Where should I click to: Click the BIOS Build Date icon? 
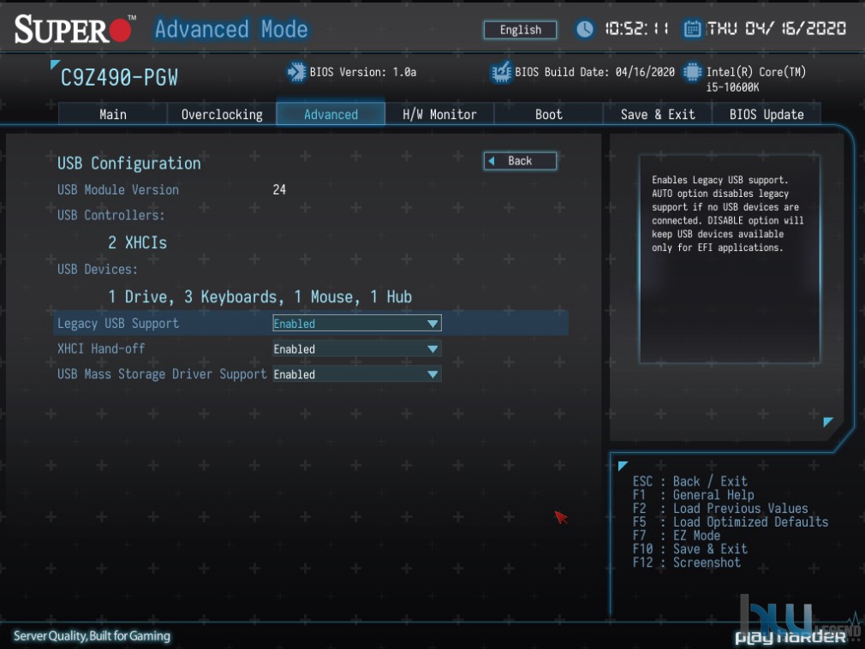502,72
